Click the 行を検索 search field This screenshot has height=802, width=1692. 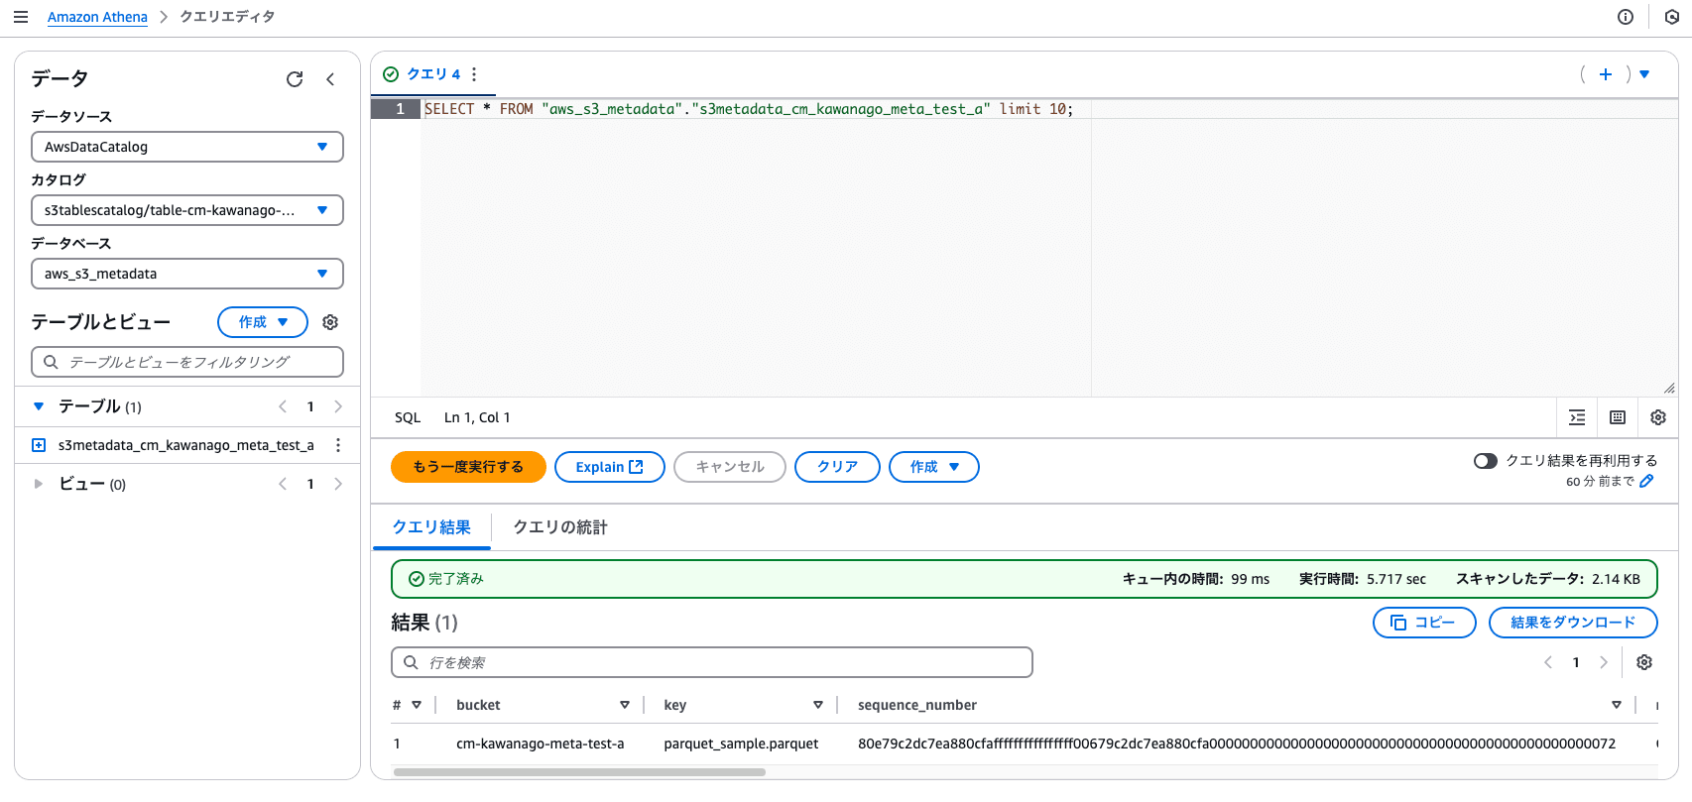click(x=712, y=662)
